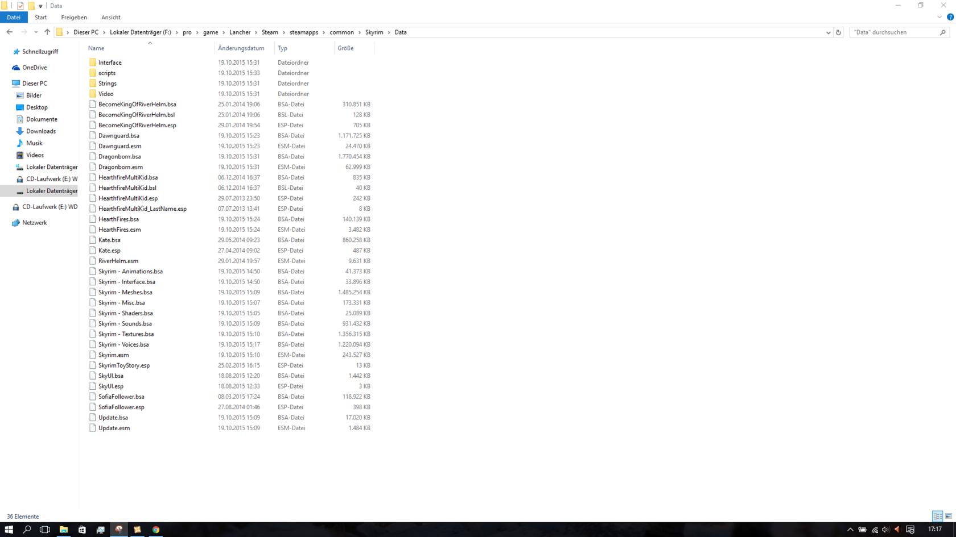Open recent locations dropdown arrow
The height and width of the screenshot is (537, 956).
pyautogui.click(x=36, y=32)
